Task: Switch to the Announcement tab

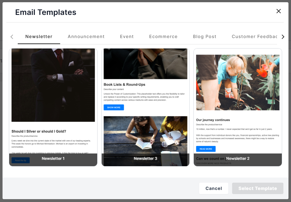Action: [86, 36]
